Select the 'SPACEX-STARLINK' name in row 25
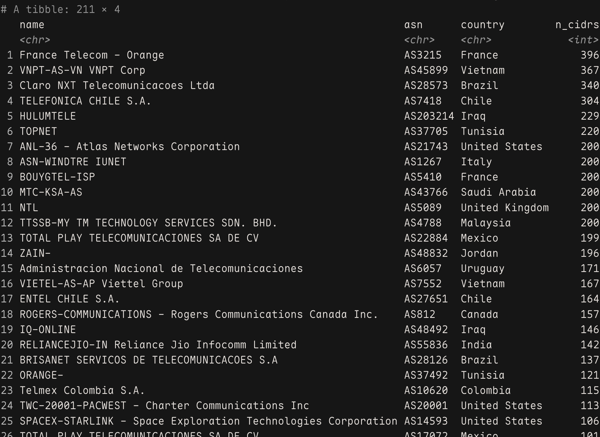This screenshot has width=600, height=437. tap(209, 421)
